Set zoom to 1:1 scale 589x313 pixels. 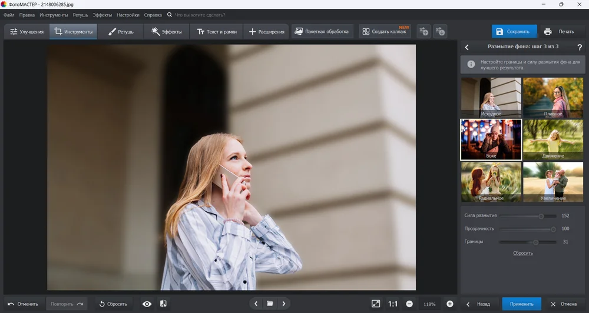[x=393, y=304]
